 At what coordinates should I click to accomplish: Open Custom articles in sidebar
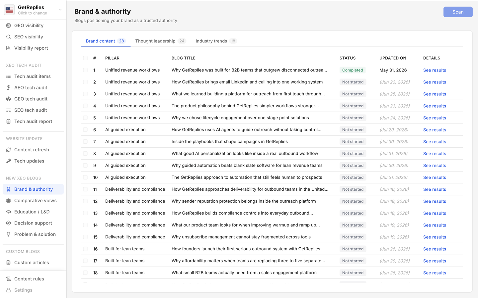point(33,263)
